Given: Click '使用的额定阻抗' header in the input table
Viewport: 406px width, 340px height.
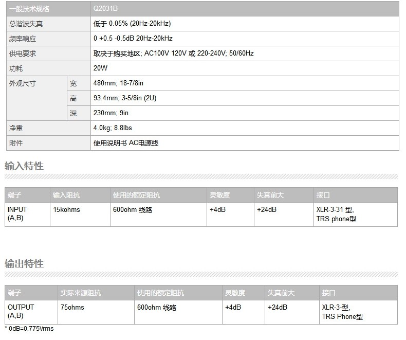Looking at the screenshot, I should 158,195.
